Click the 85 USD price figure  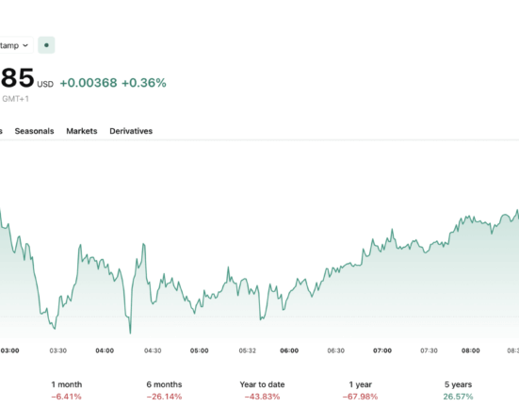click(x=26, y=78)
